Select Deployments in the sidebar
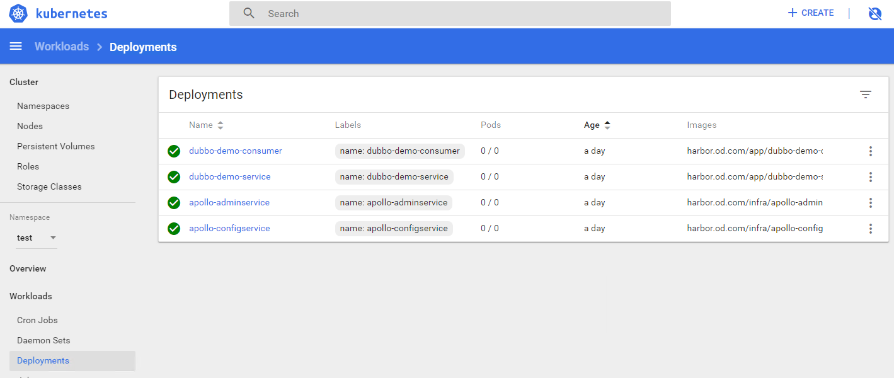Screen dimensions: 894x378 pos(72,360)
